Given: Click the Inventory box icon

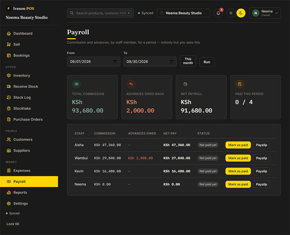Looking at the screenshot, I should point(9,76).
